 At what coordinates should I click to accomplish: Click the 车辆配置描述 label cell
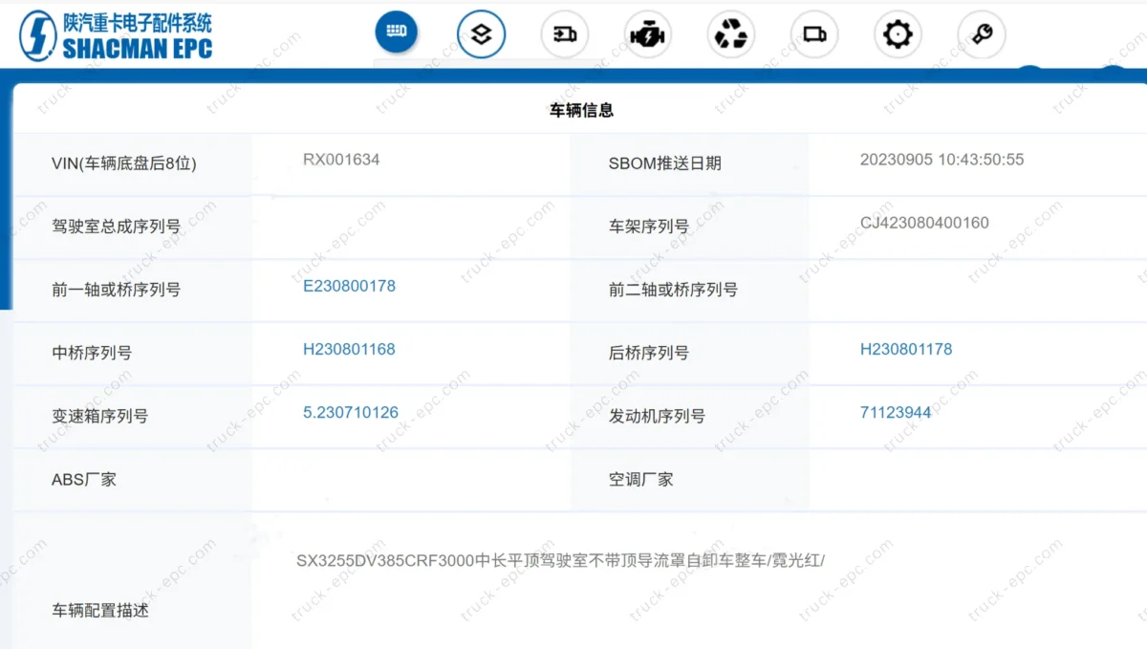[x=100, y=610]
